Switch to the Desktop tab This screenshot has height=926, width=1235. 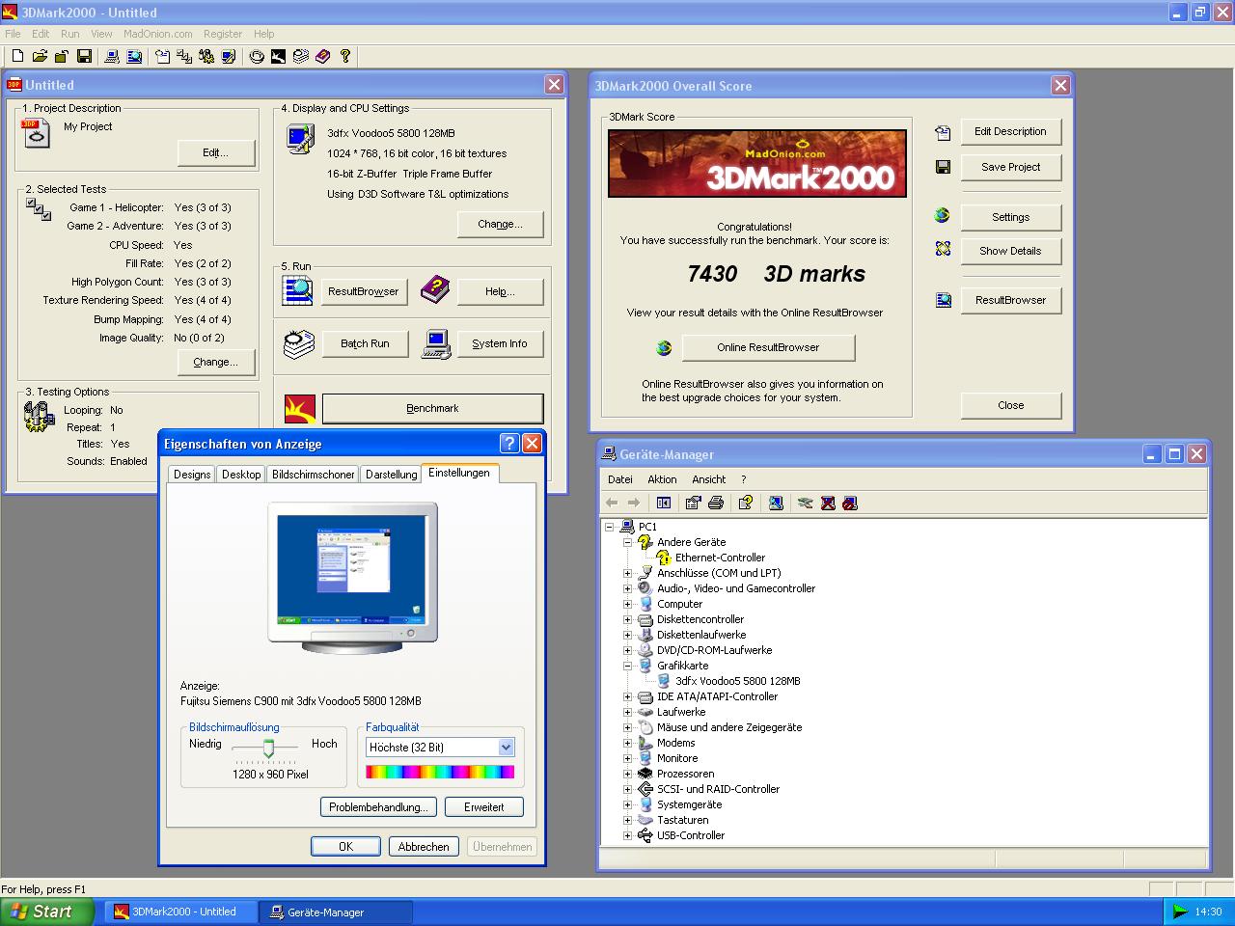[241, 475]
